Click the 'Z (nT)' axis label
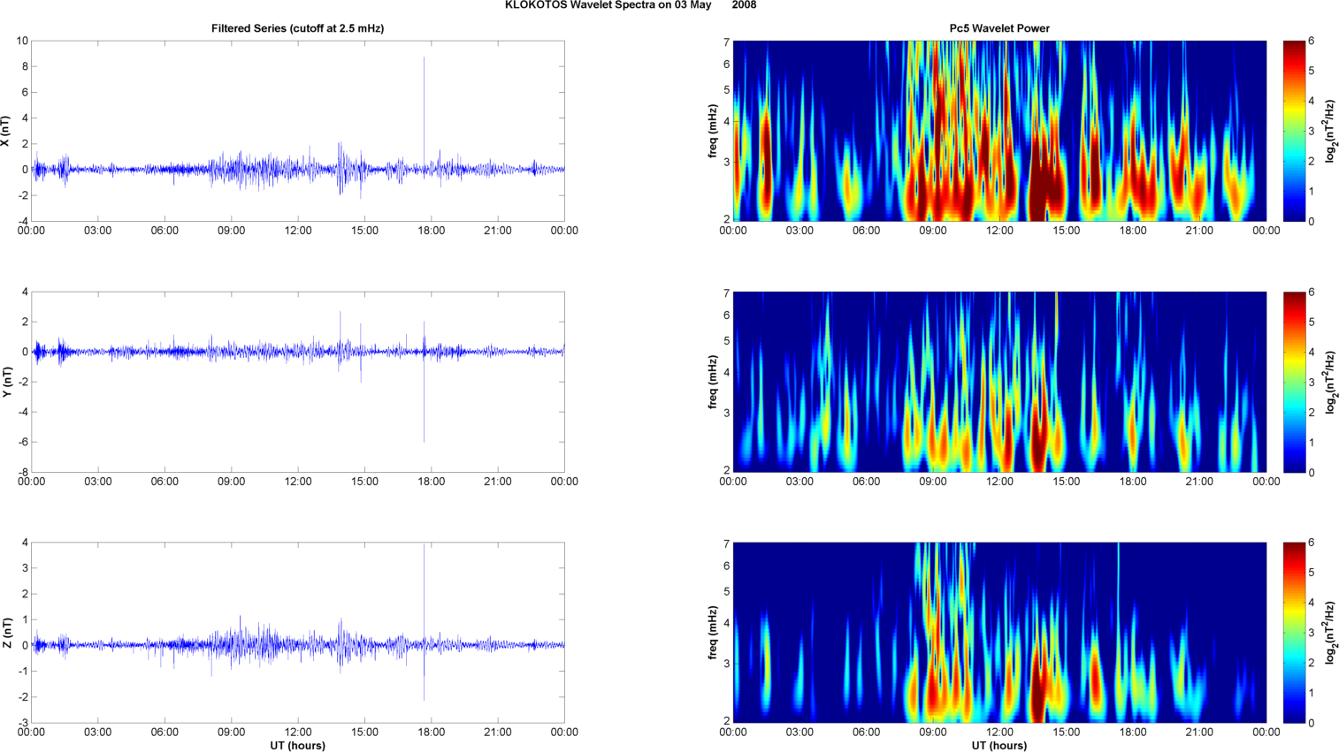 point(5,633)
